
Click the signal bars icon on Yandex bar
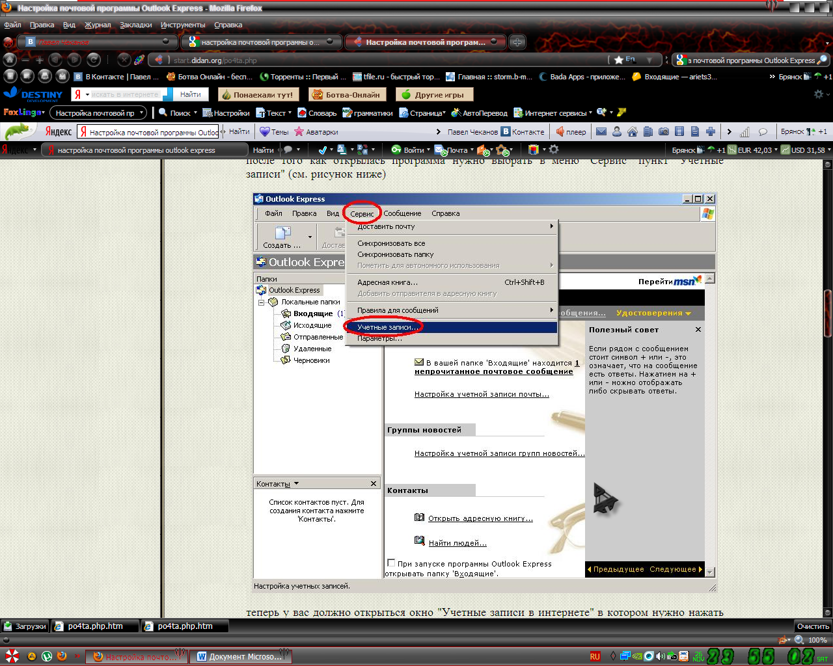tap(744, 131)
